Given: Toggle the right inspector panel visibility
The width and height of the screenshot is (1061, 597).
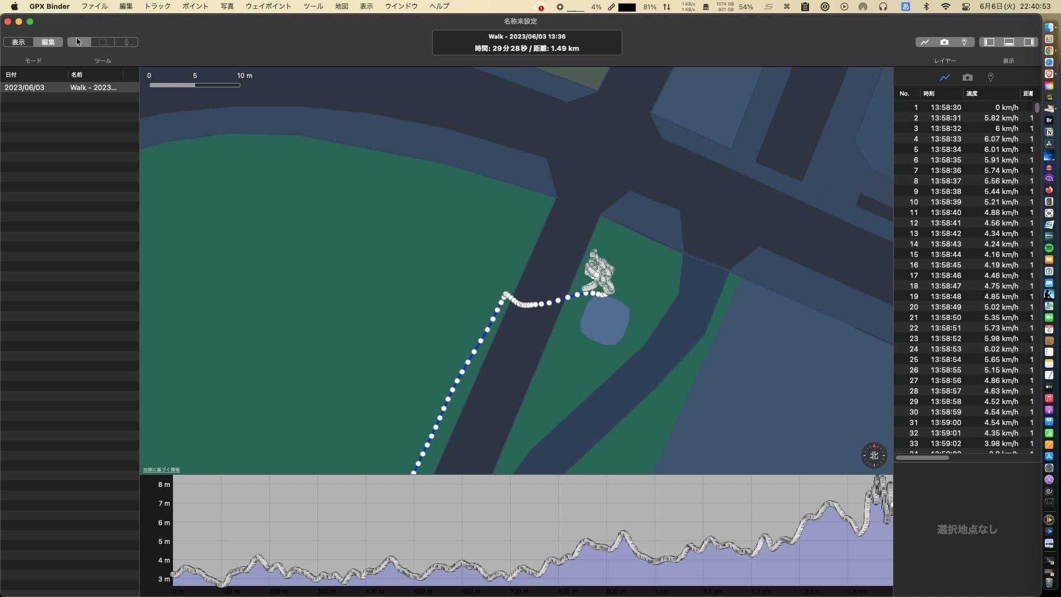Looking at the screenshot, I should [x=1029, y=42].
